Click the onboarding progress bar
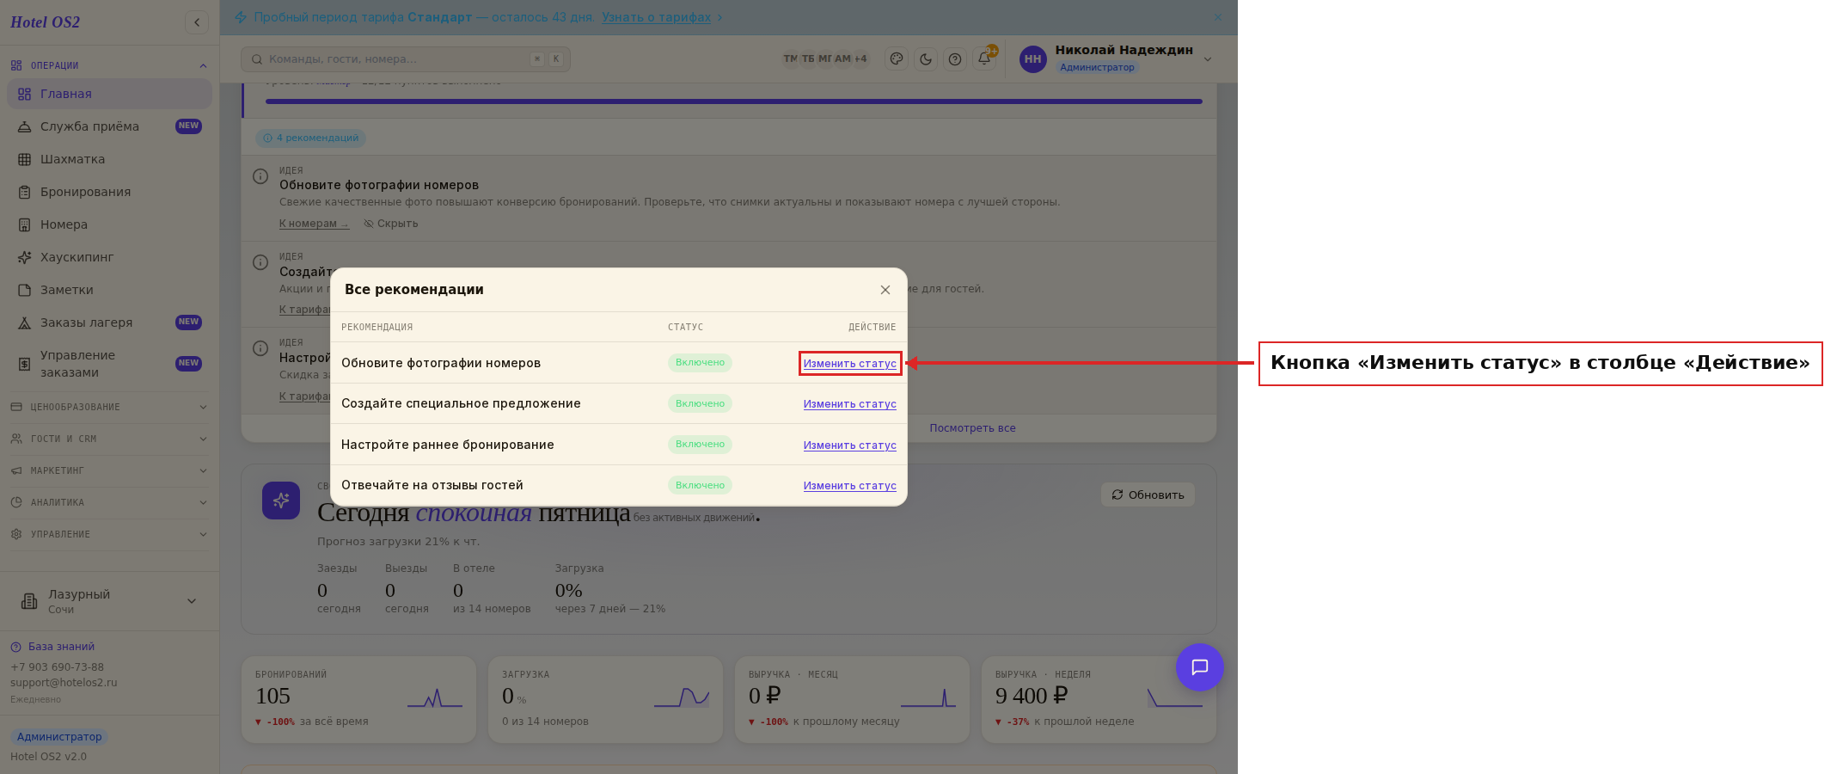 coord(734,101)
